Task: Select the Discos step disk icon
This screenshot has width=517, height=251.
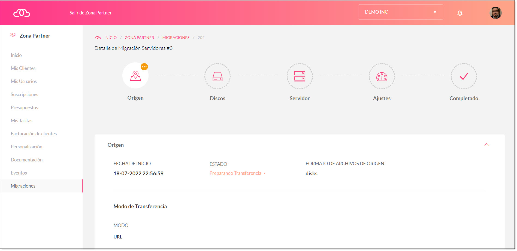Action: (217, 76)
